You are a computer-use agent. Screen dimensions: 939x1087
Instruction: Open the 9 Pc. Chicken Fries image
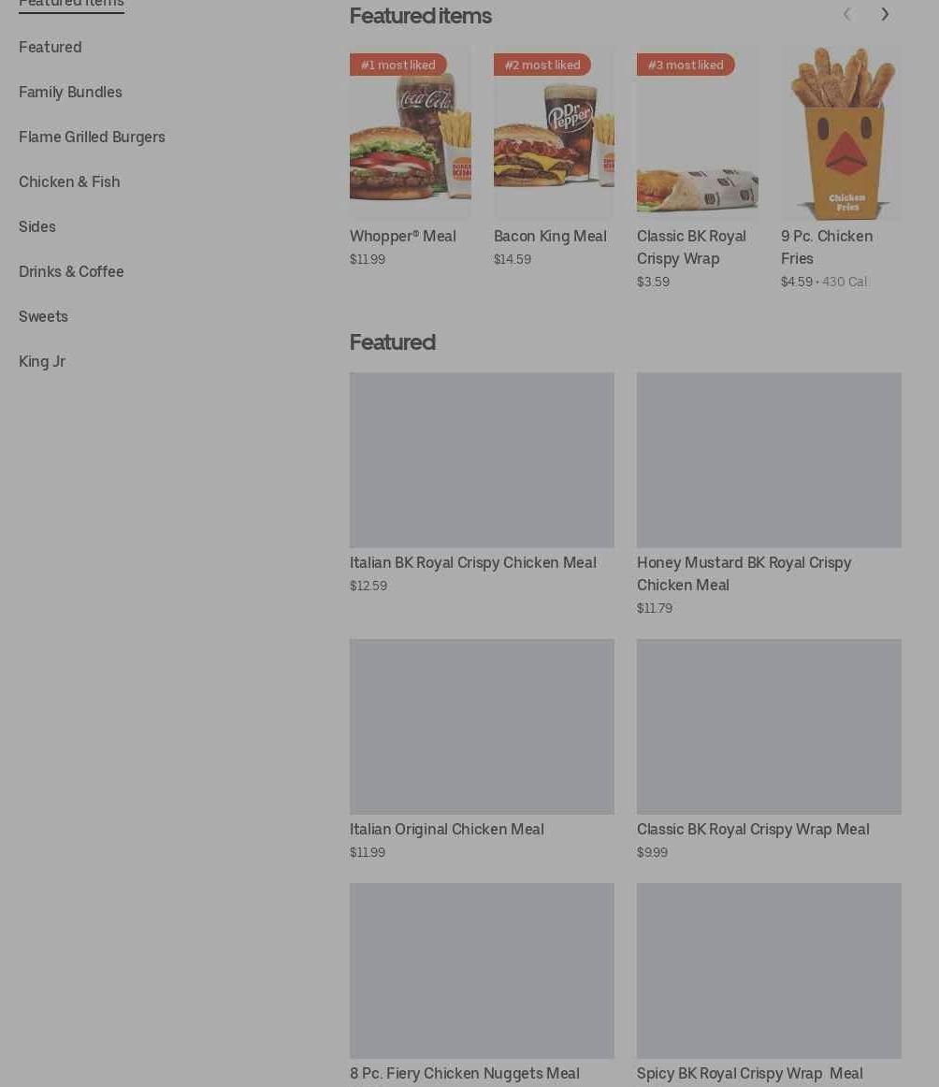click(x=842, y=133)
